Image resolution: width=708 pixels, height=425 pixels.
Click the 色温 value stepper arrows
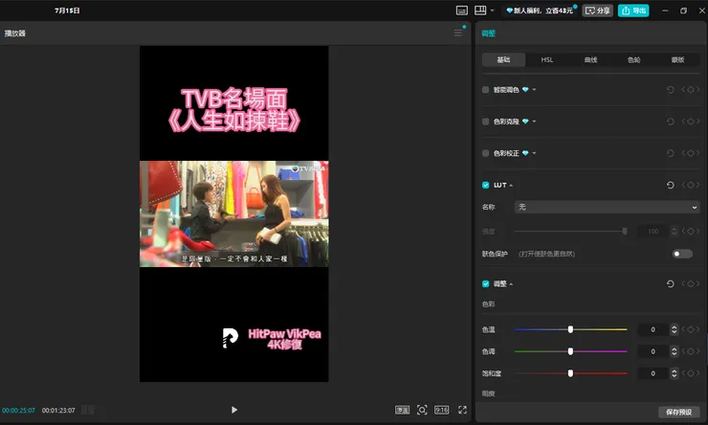point(675,329)
